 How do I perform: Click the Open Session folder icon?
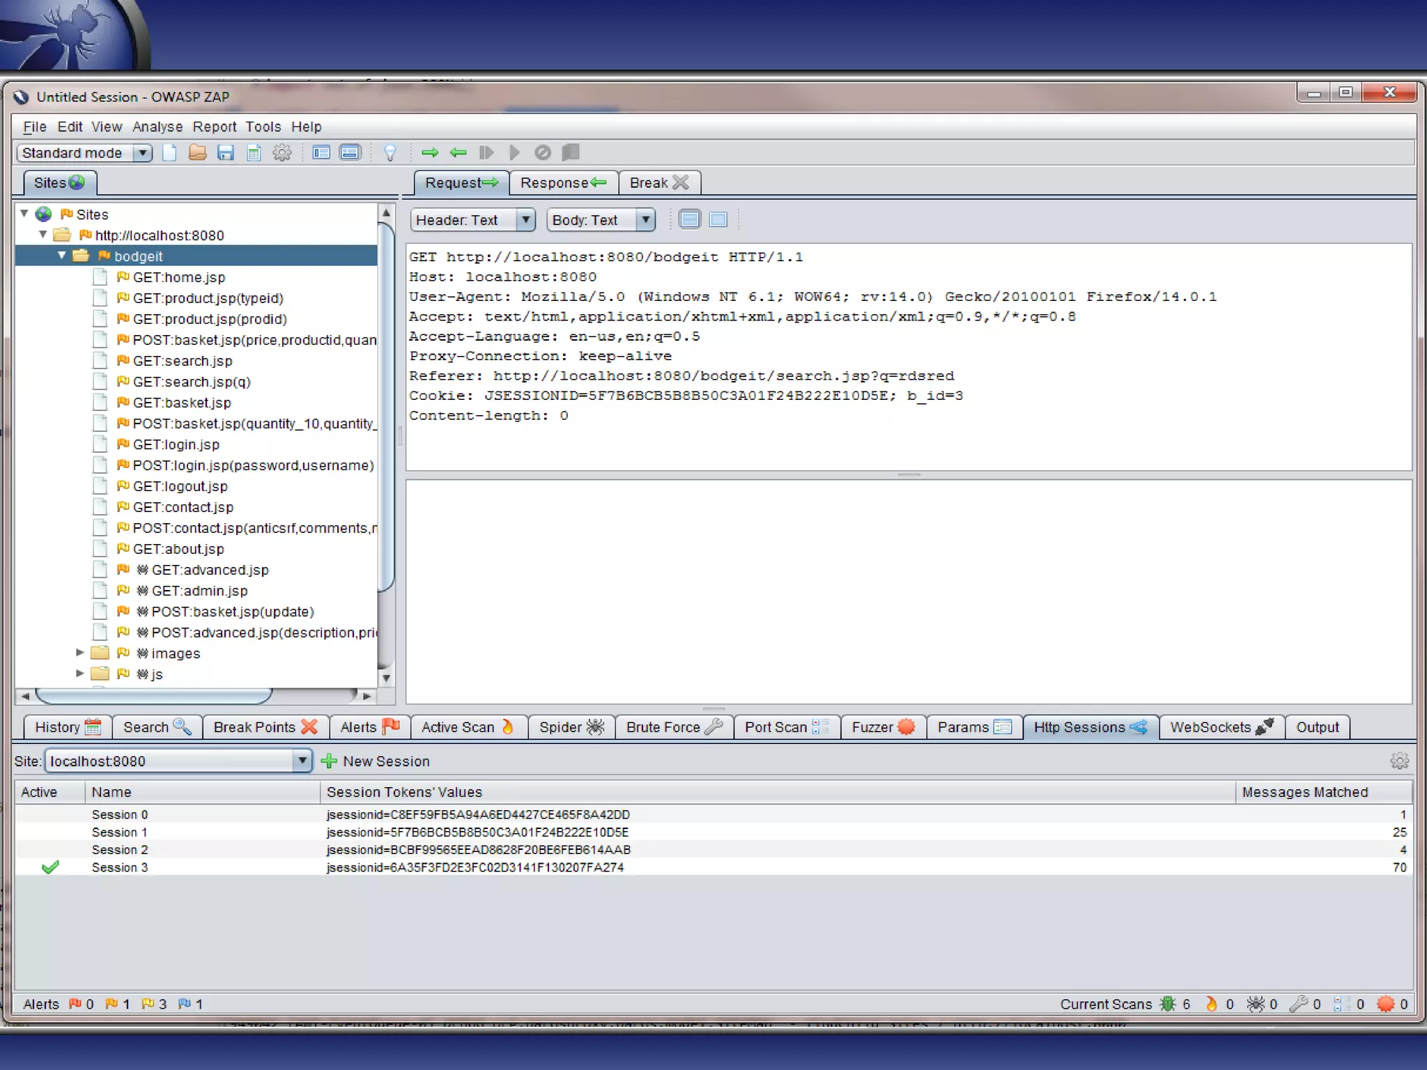[x=197, y=153]
